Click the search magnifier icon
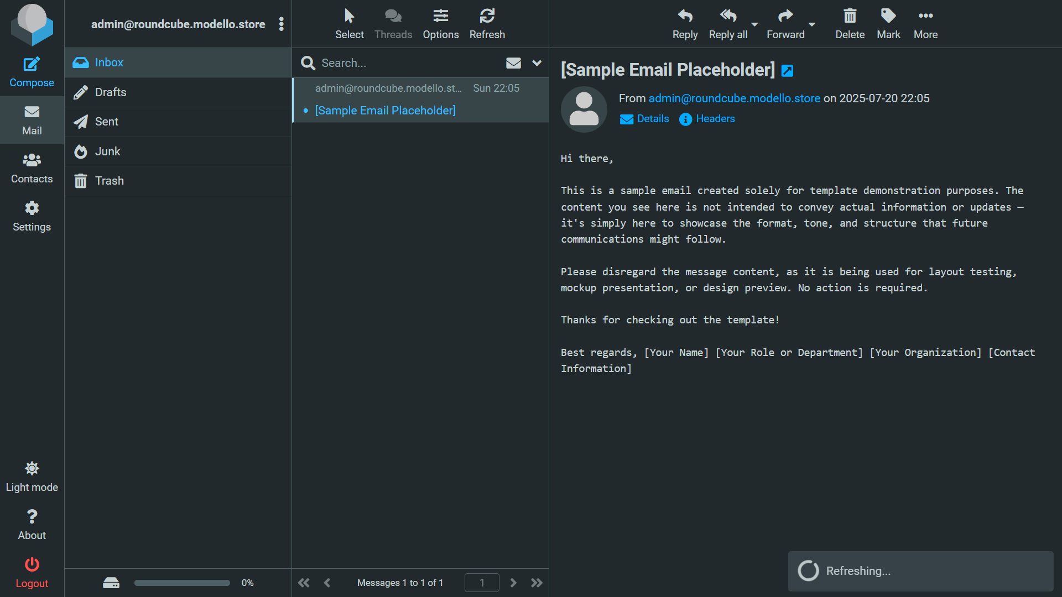Screen dimensions: 1062x597 (308, 63)
